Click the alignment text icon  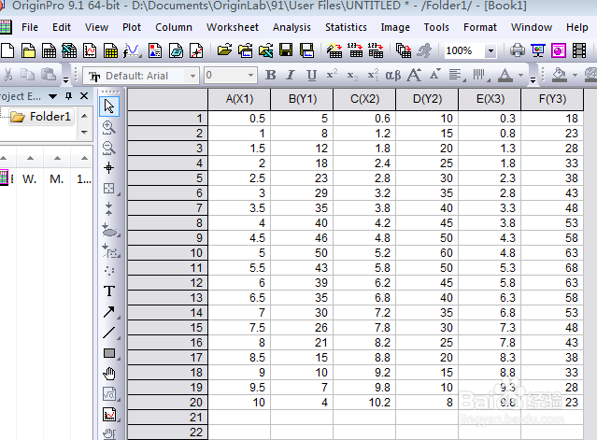click(x=456, y=75)
